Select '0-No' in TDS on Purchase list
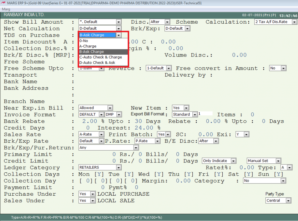 (84, 41)
